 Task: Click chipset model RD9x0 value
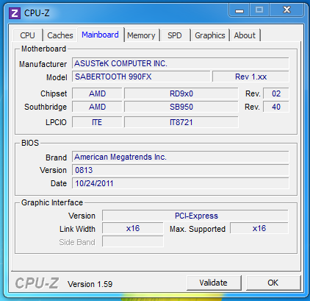click(x=181, y=93)
